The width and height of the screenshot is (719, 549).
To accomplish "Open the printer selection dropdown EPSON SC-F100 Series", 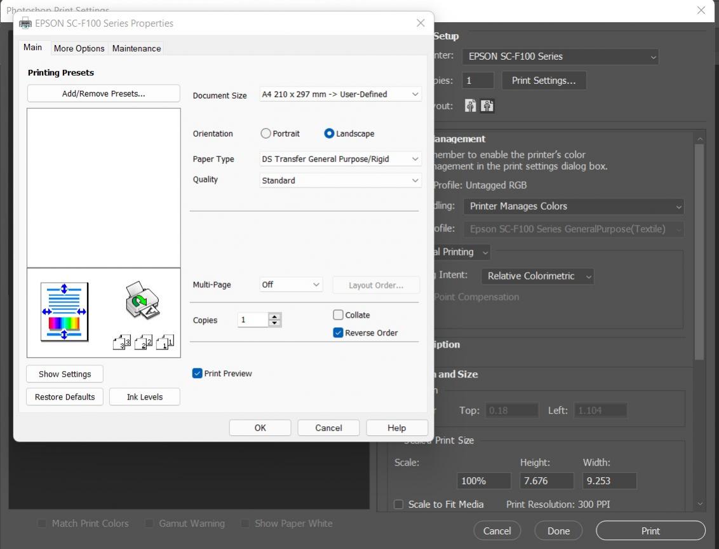I will 560,57.
